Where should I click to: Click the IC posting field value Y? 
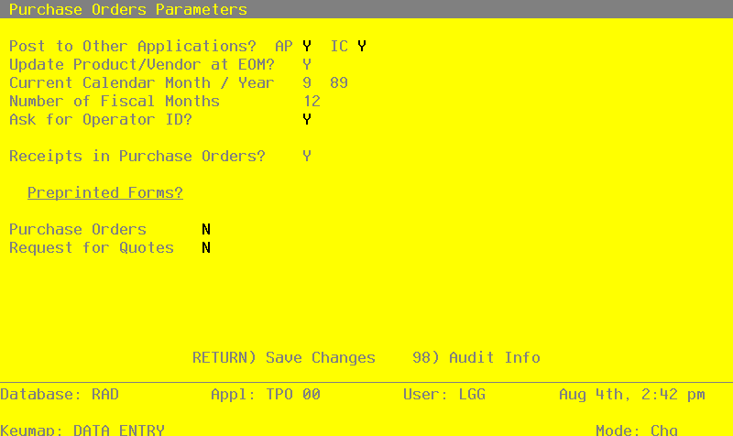coord(362,47)
